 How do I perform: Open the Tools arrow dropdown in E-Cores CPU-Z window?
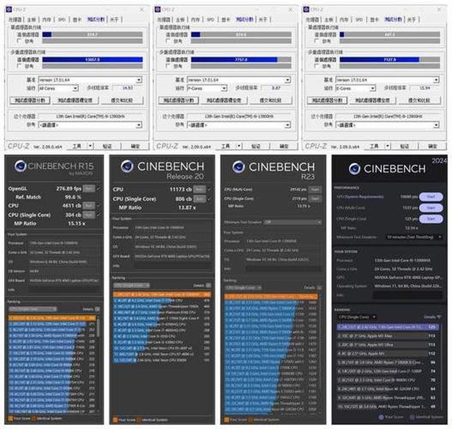388,146
